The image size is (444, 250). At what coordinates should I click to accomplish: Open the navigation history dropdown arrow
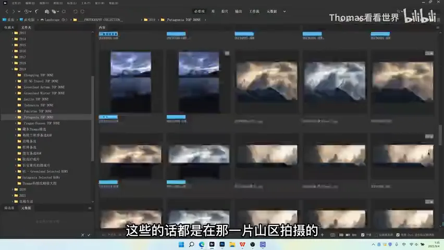tap(19, 11)
